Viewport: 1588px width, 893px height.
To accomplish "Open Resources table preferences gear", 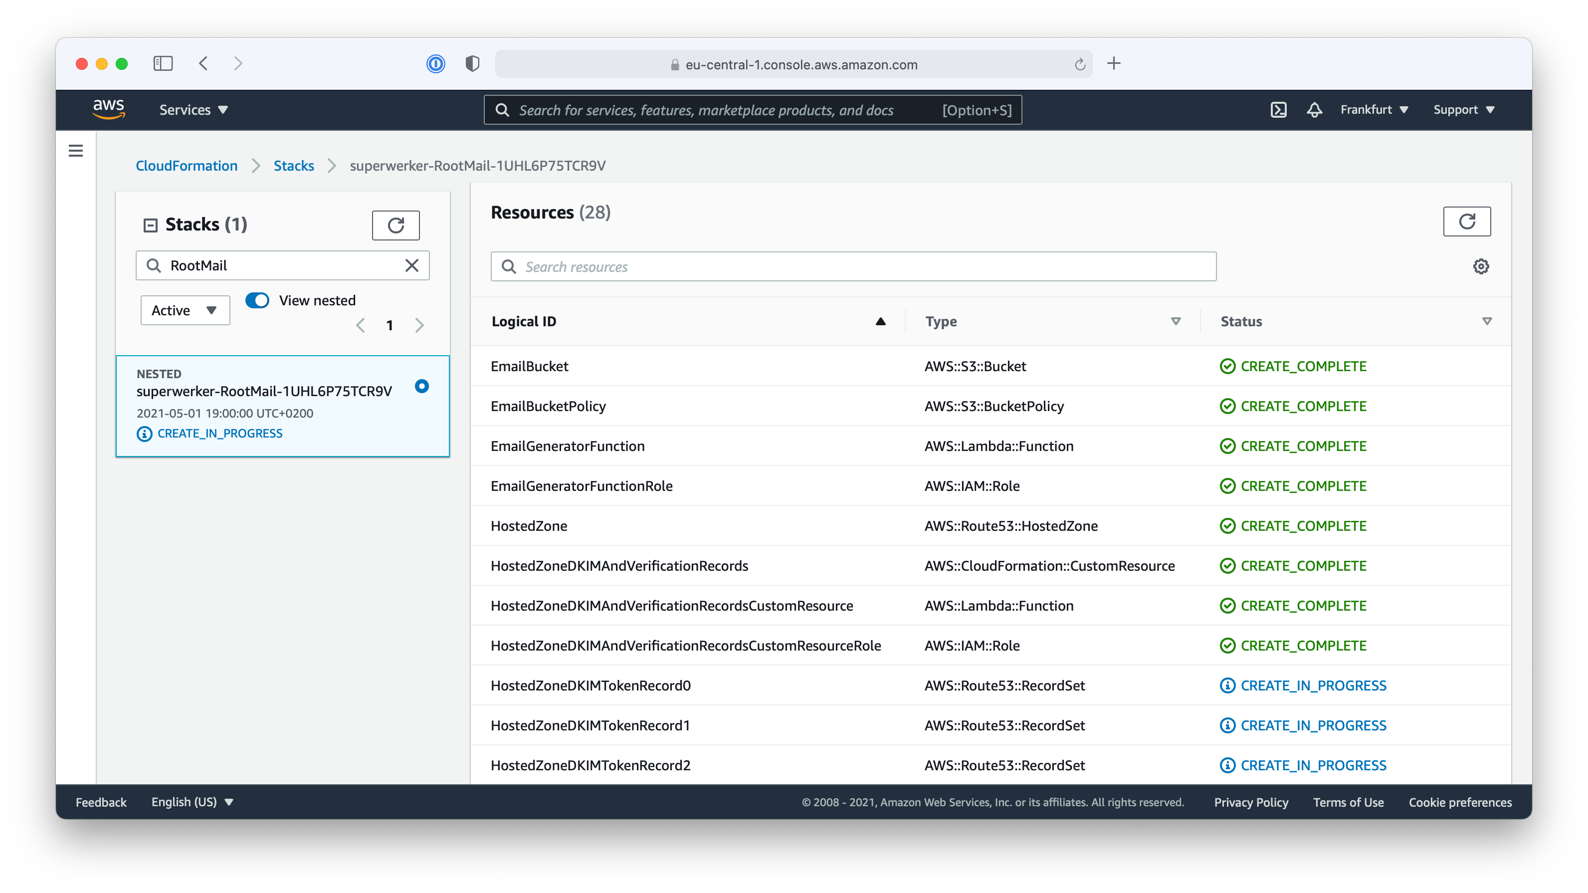I will [1481, 266].
